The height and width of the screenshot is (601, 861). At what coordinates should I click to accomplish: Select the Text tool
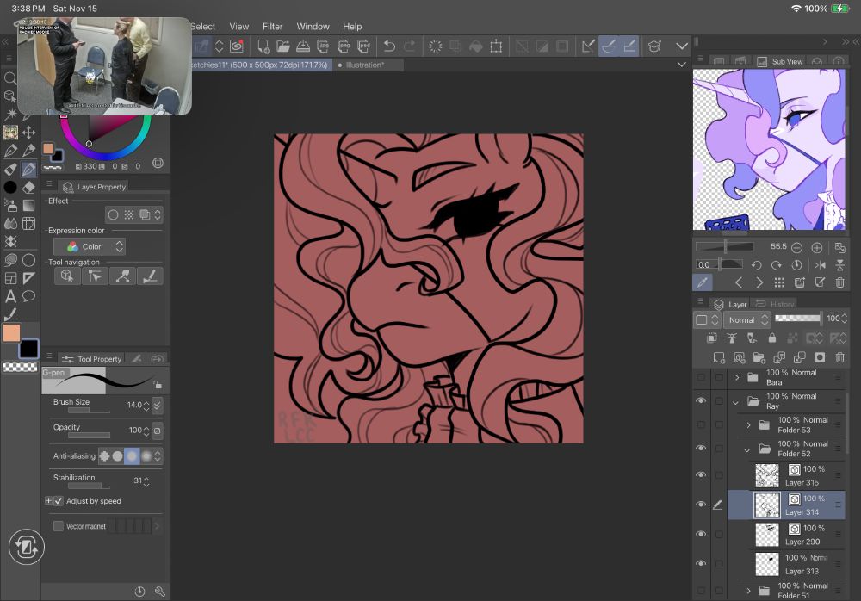[10, 296]
